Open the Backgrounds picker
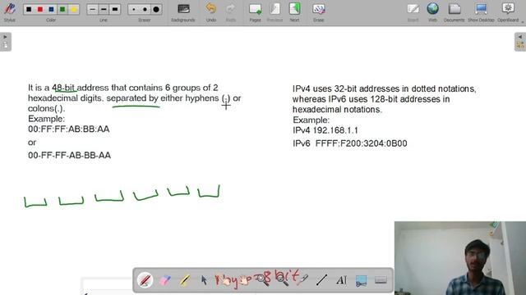 183,12
